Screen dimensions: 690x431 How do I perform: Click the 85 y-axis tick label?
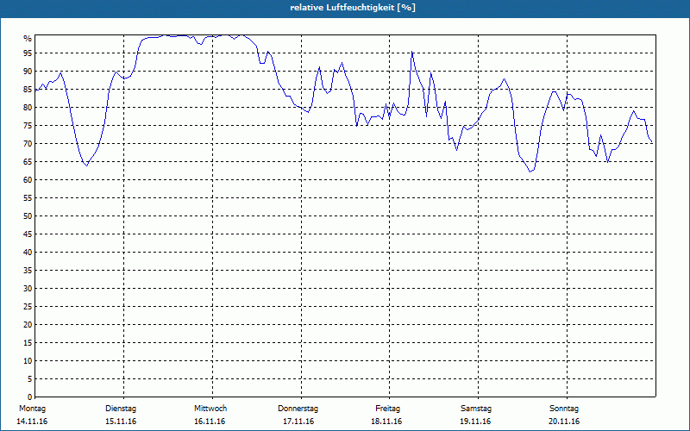(28, 90)
